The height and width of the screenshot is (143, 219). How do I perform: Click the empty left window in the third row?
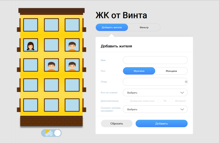point(30,65)
